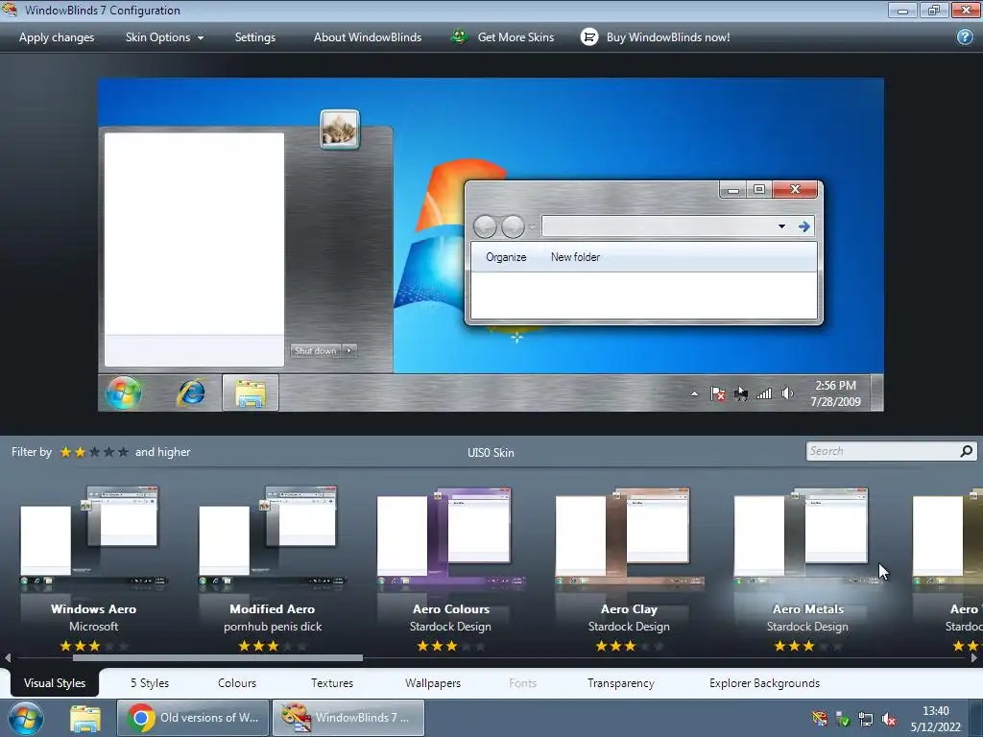Select the Windows Aero skin thumbnail
Viewport: 983px width, 737px height.
pos(93,537)
